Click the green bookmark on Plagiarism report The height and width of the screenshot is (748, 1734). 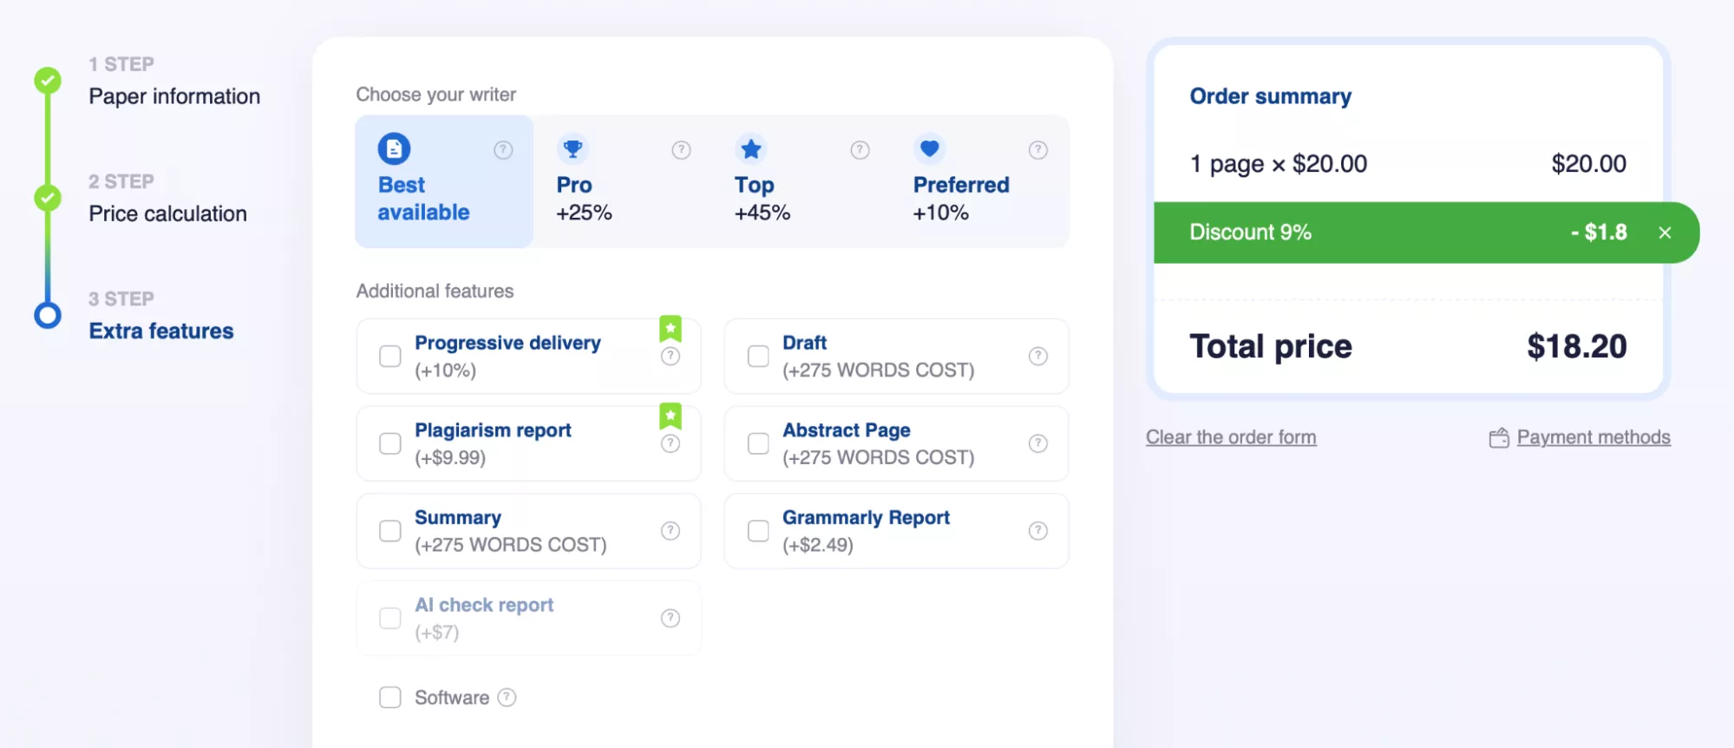[x=671, y=417]
